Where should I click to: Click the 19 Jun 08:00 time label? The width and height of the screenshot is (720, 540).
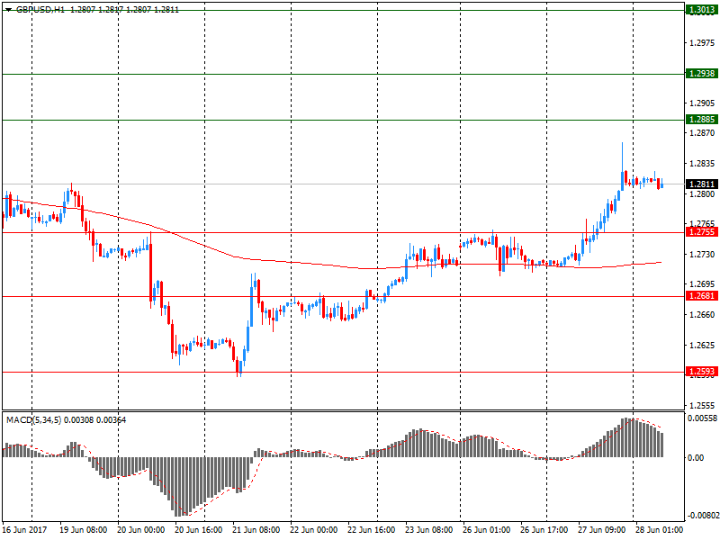pos(83,530)
